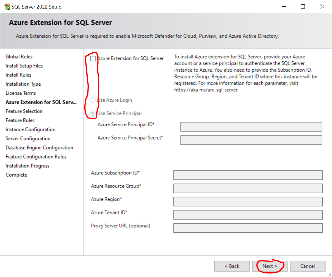Select the Installation Type step
Viewport: 332px width, 277px height.
pyautogui.click(x=23, y=84)
